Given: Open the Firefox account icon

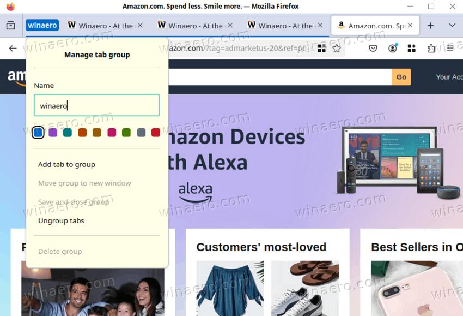Looking at the screenshot, I should tap(392, 48).
